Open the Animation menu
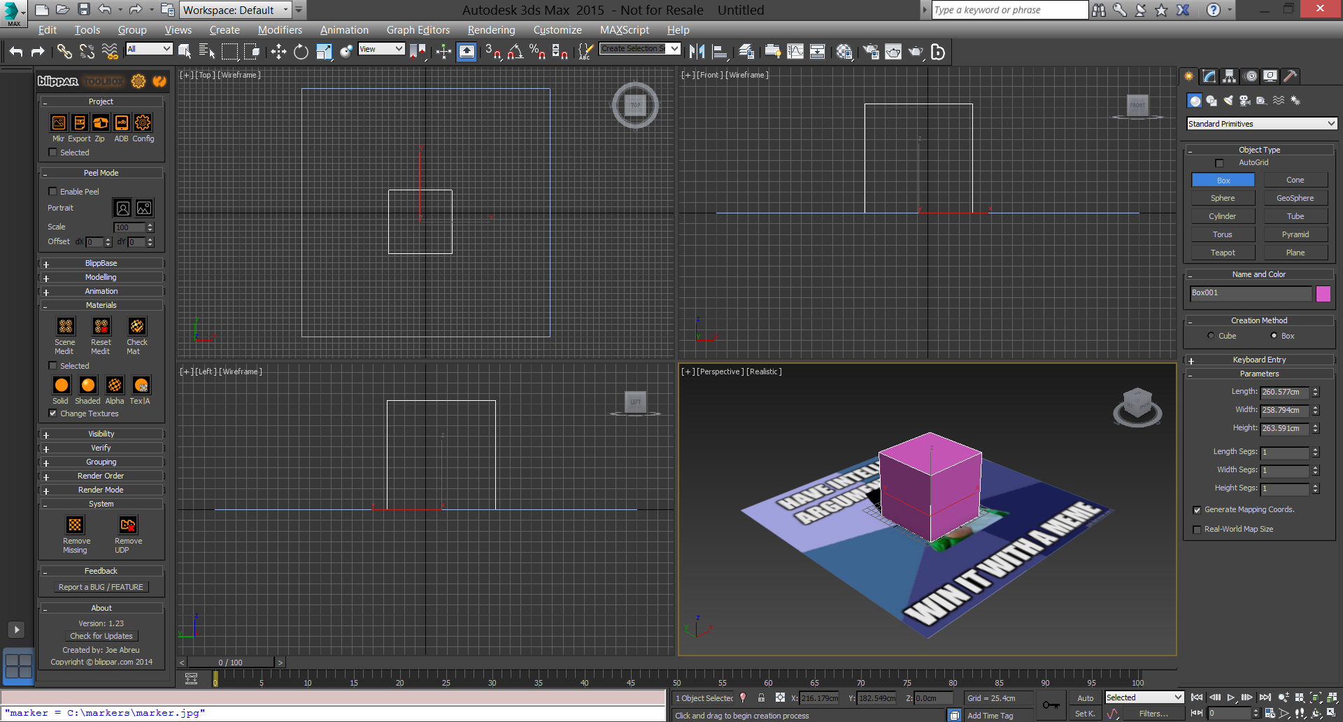 [344, 29]
